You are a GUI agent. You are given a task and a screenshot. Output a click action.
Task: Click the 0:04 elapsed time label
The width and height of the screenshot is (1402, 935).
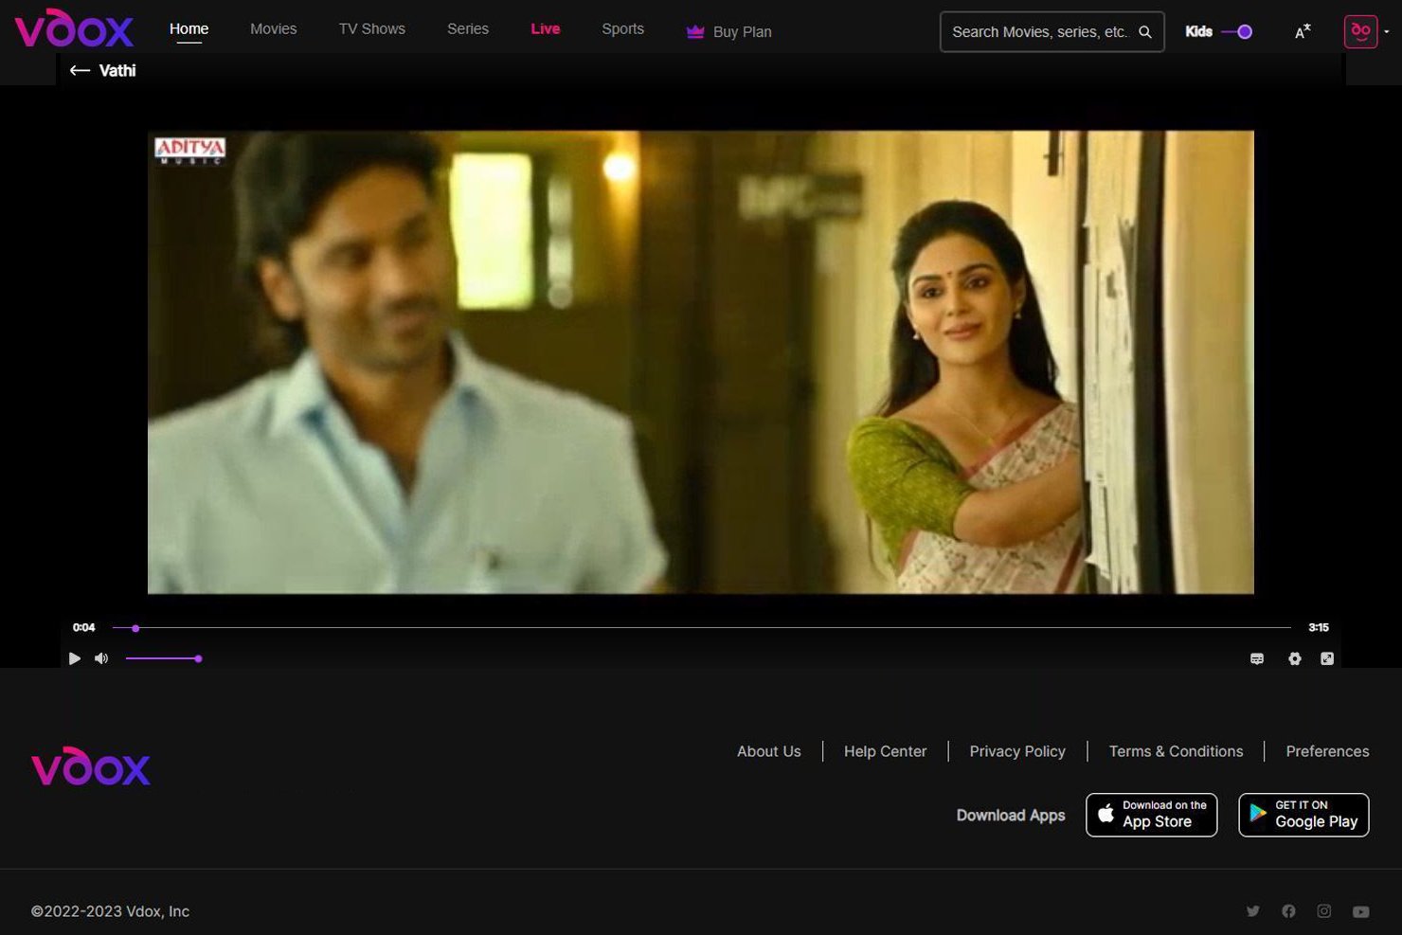click(84, 627)
